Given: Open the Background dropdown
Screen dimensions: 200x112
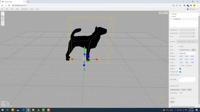Looking at the screenshot, I should point(187,30).
